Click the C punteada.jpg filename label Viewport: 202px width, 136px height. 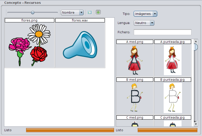[173, 118]
